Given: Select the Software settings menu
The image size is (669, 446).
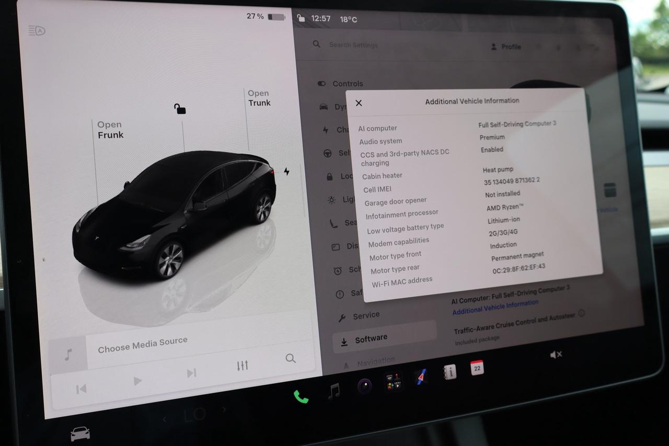Looking at the screenshot, I should pos(385,337).
